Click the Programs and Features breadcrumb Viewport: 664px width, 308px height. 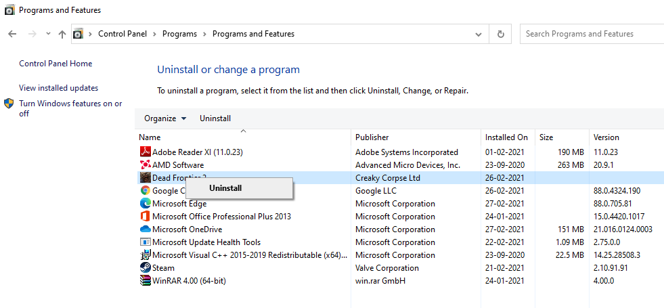[253, 34]
